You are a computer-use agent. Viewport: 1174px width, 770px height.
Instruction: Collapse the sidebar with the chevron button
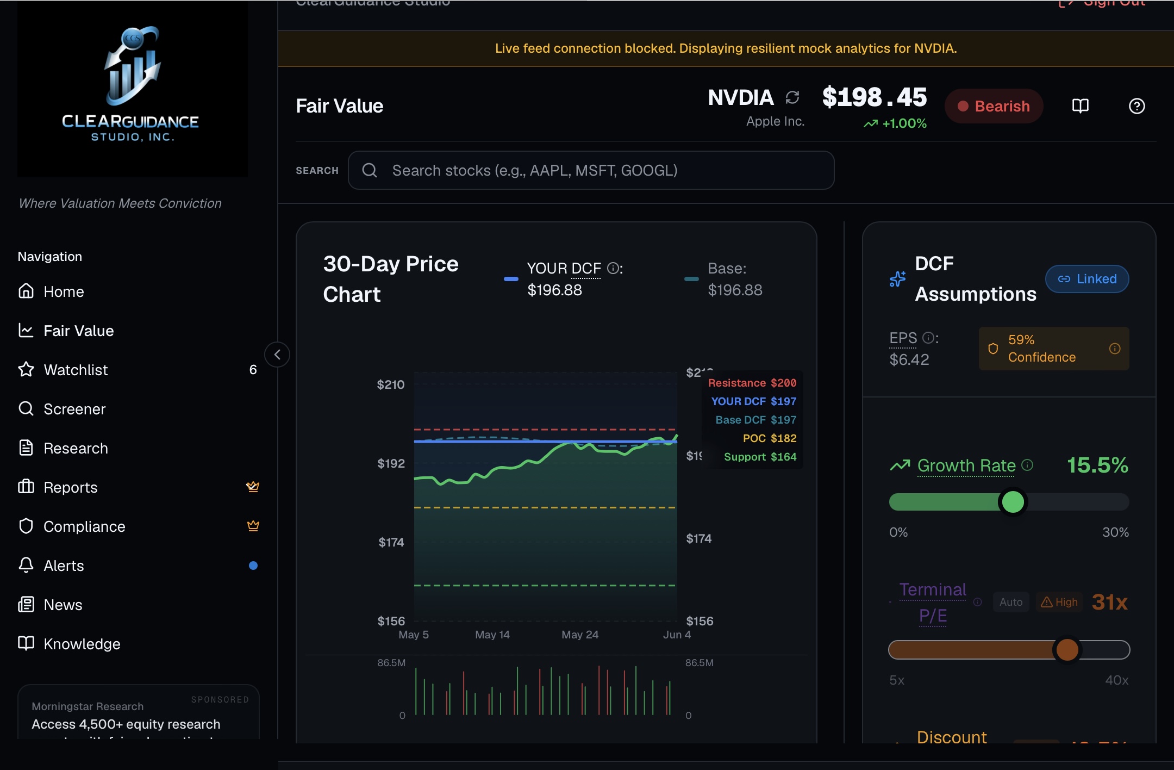tap(277, 355)
